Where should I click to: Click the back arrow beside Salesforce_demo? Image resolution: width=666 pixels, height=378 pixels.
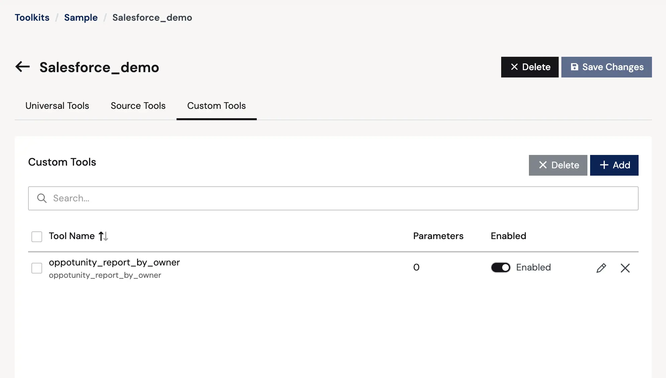pos(23,67)
